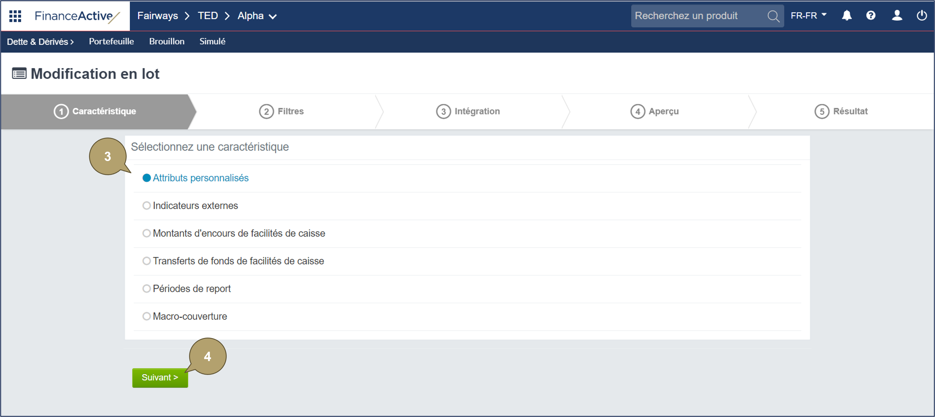Open notifications bell icon
The width and height of the screenshot is (935, 417).
click(x=847, y=16)
